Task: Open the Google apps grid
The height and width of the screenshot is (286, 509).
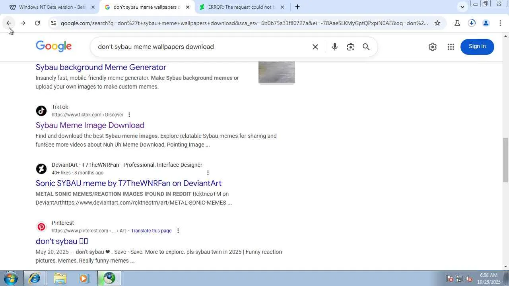Action: 451,47
